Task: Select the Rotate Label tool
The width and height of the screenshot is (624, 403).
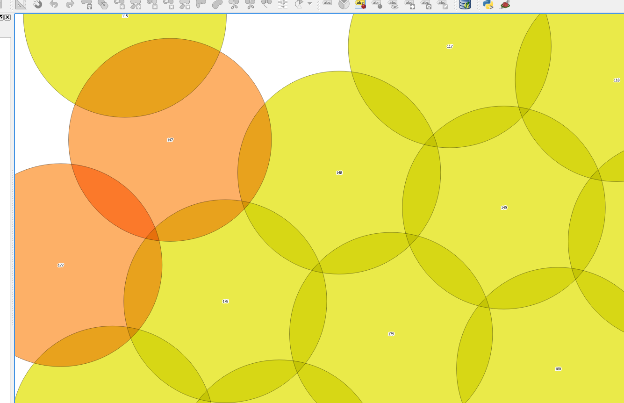Action: [426, 4]
